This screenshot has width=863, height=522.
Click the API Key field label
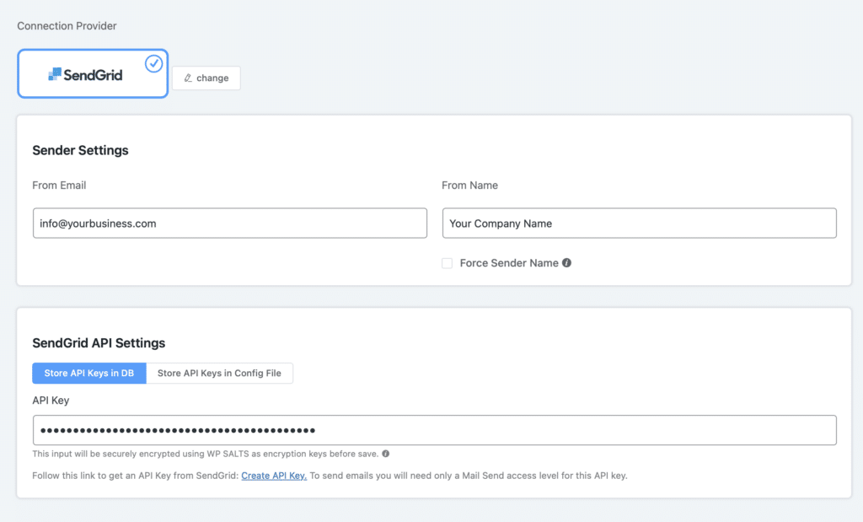(51, 400)
